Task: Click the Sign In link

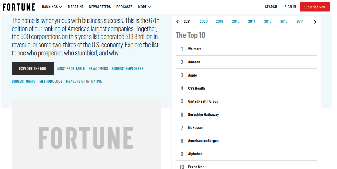Action: pyautogui.click(x=290, y=7)
